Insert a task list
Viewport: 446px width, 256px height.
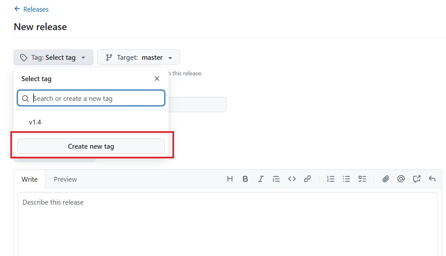362,179
